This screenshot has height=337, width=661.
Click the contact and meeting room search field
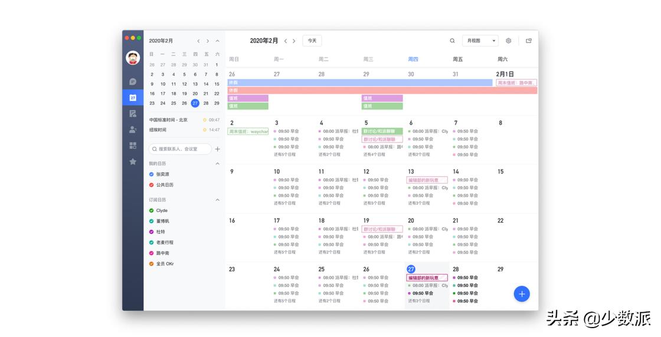[x=180, y=149]
